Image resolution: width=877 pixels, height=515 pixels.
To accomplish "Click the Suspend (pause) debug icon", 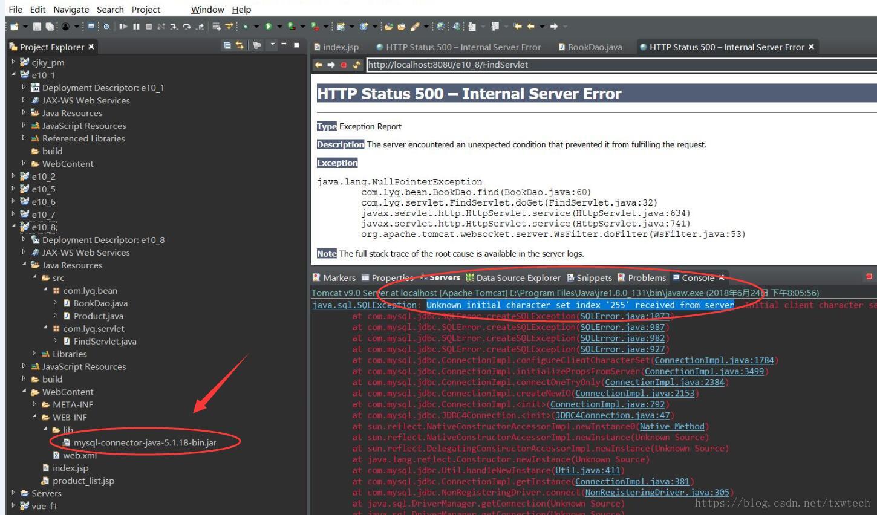I will click(x=136, y=26).
